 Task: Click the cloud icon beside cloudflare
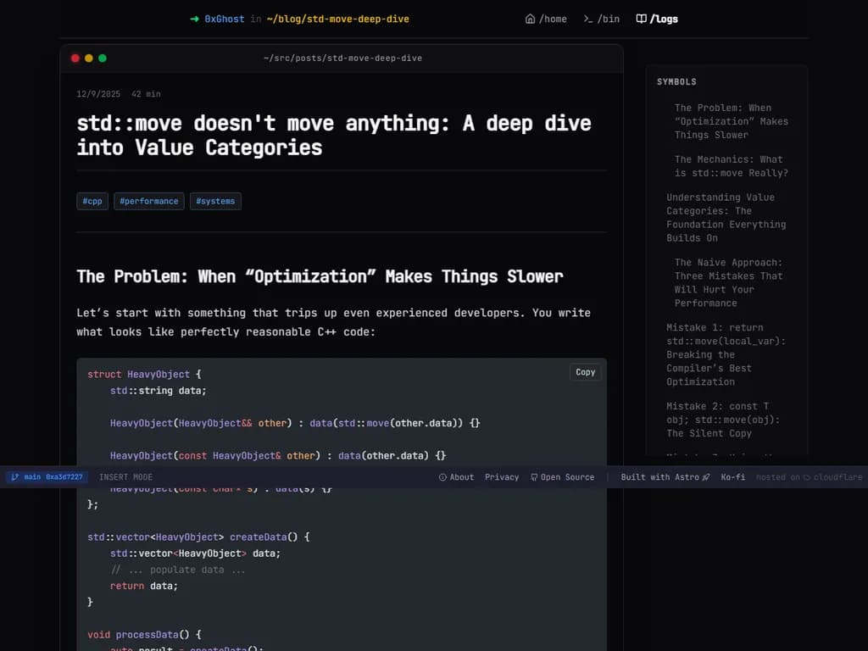pos(807,477)
